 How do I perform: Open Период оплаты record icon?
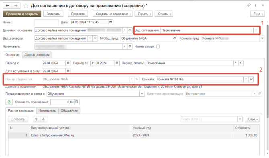(x=241, y=63)
